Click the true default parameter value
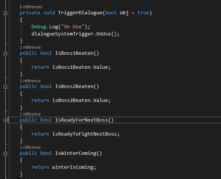 tap(143, 13)
